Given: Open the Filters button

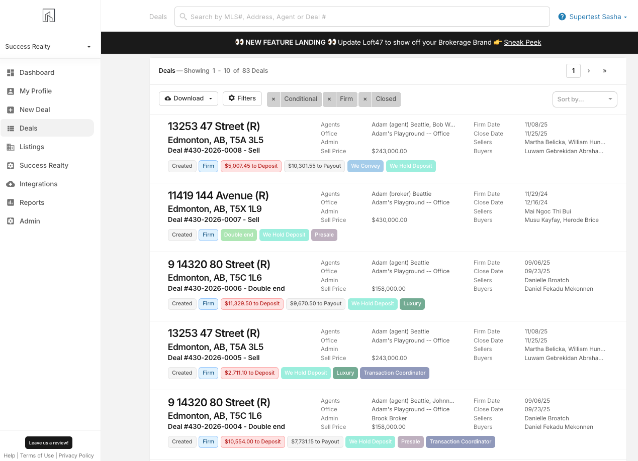Looking at the screenshot, I should pyautogui.click(x=242, y=98).
